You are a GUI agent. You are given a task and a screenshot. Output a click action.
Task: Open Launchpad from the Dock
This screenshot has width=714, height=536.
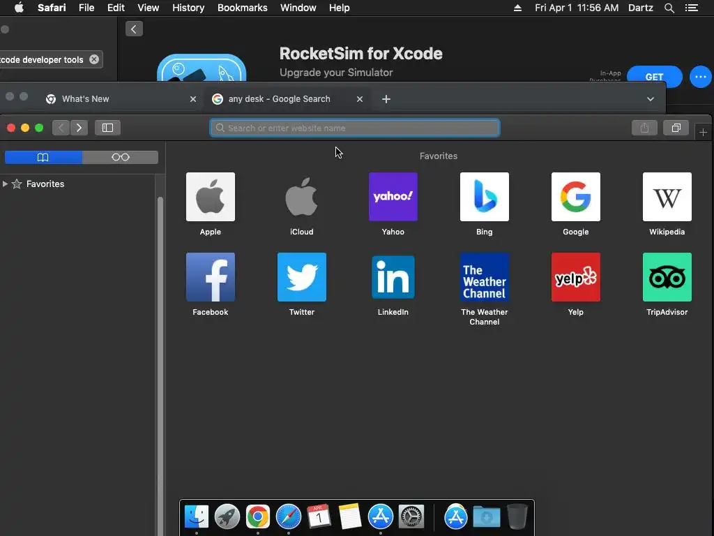pyautogui.click(x=227, y=516)
